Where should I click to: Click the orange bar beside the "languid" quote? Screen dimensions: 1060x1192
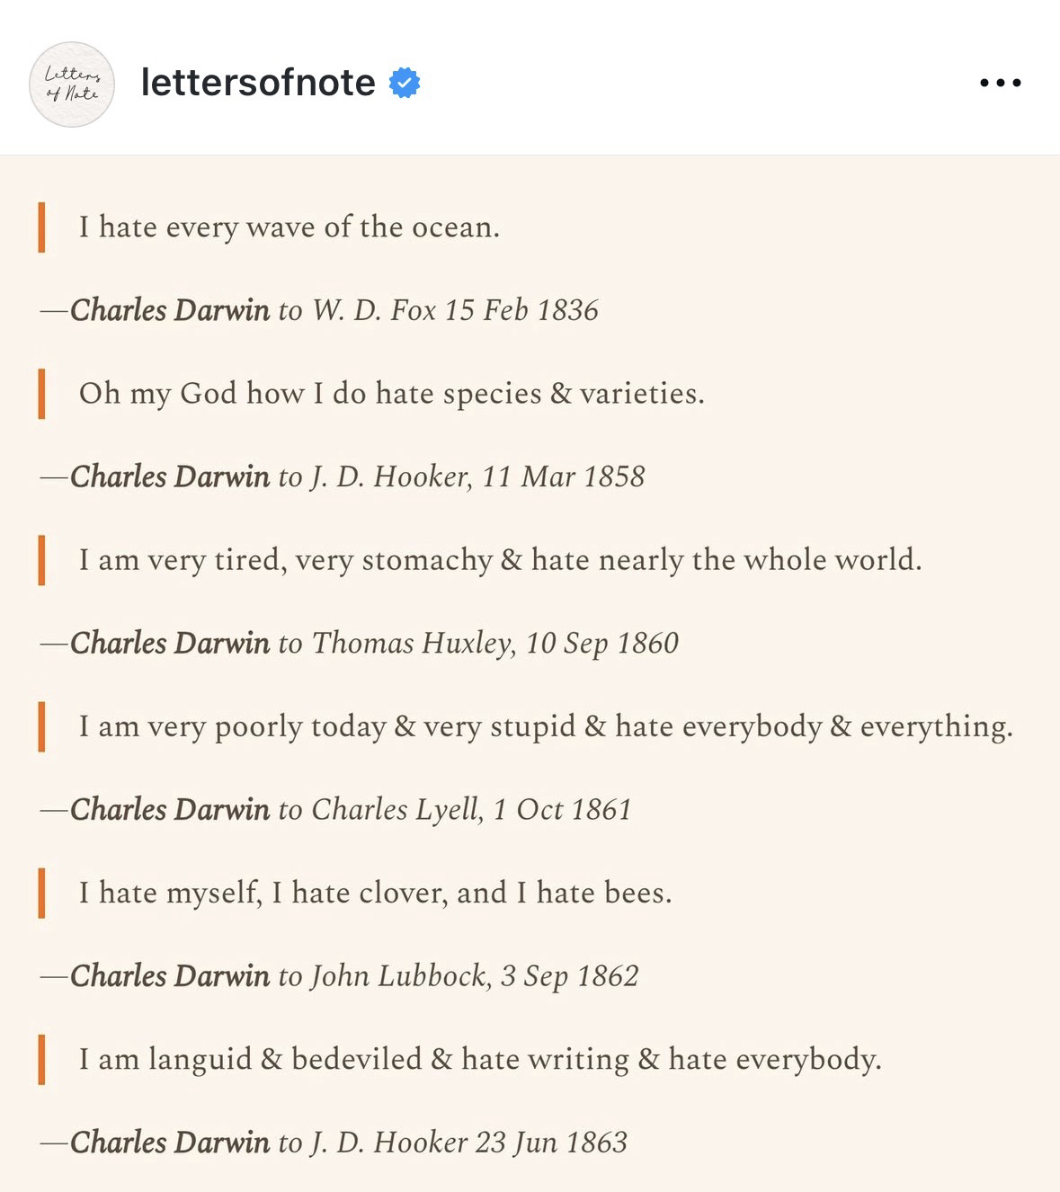coord(41,1059)
